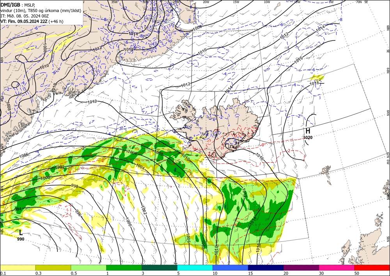The image size is (390, 276).
Task: Choose the purple 20–30 mm legend swatch
Action: coord(301,267)
